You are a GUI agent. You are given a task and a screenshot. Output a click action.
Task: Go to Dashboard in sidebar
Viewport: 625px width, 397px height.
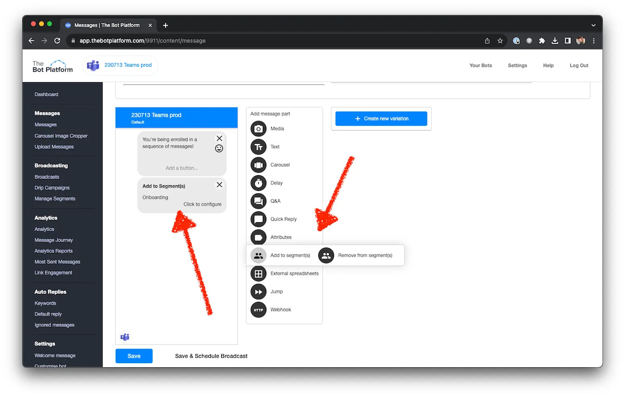click(x=46, y=95)
